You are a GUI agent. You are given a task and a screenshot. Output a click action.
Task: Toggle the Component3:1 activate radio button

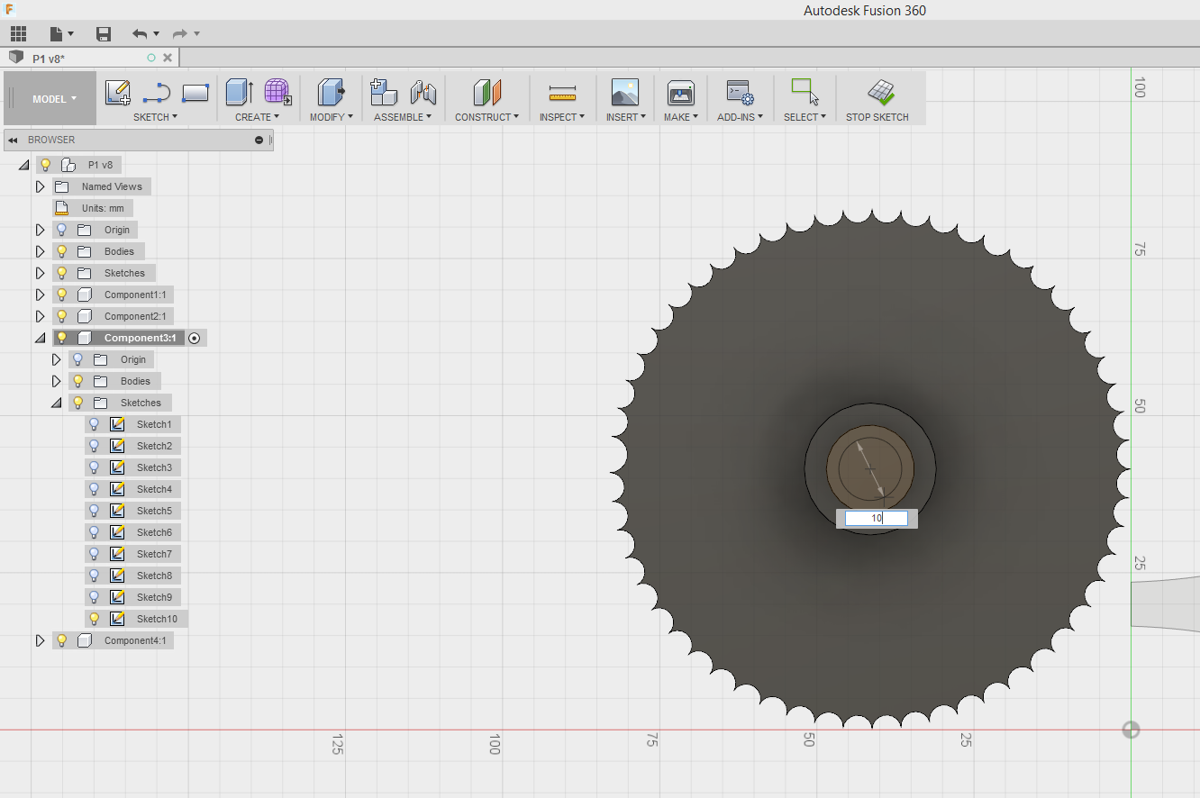tap(195, 338)
